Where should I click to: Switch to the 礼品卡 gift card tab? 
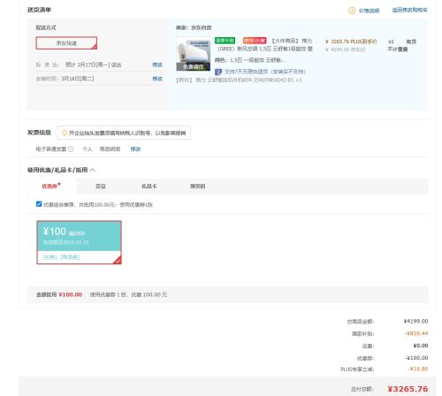coord(149,187)
